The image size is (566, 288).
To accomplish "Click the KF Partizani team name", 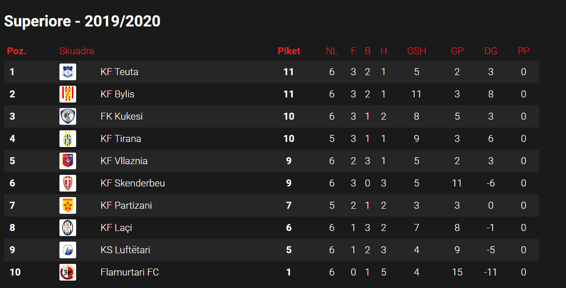I will 126,205.
